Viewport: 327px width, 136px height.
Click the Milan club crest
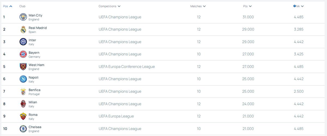coord(23,104)
